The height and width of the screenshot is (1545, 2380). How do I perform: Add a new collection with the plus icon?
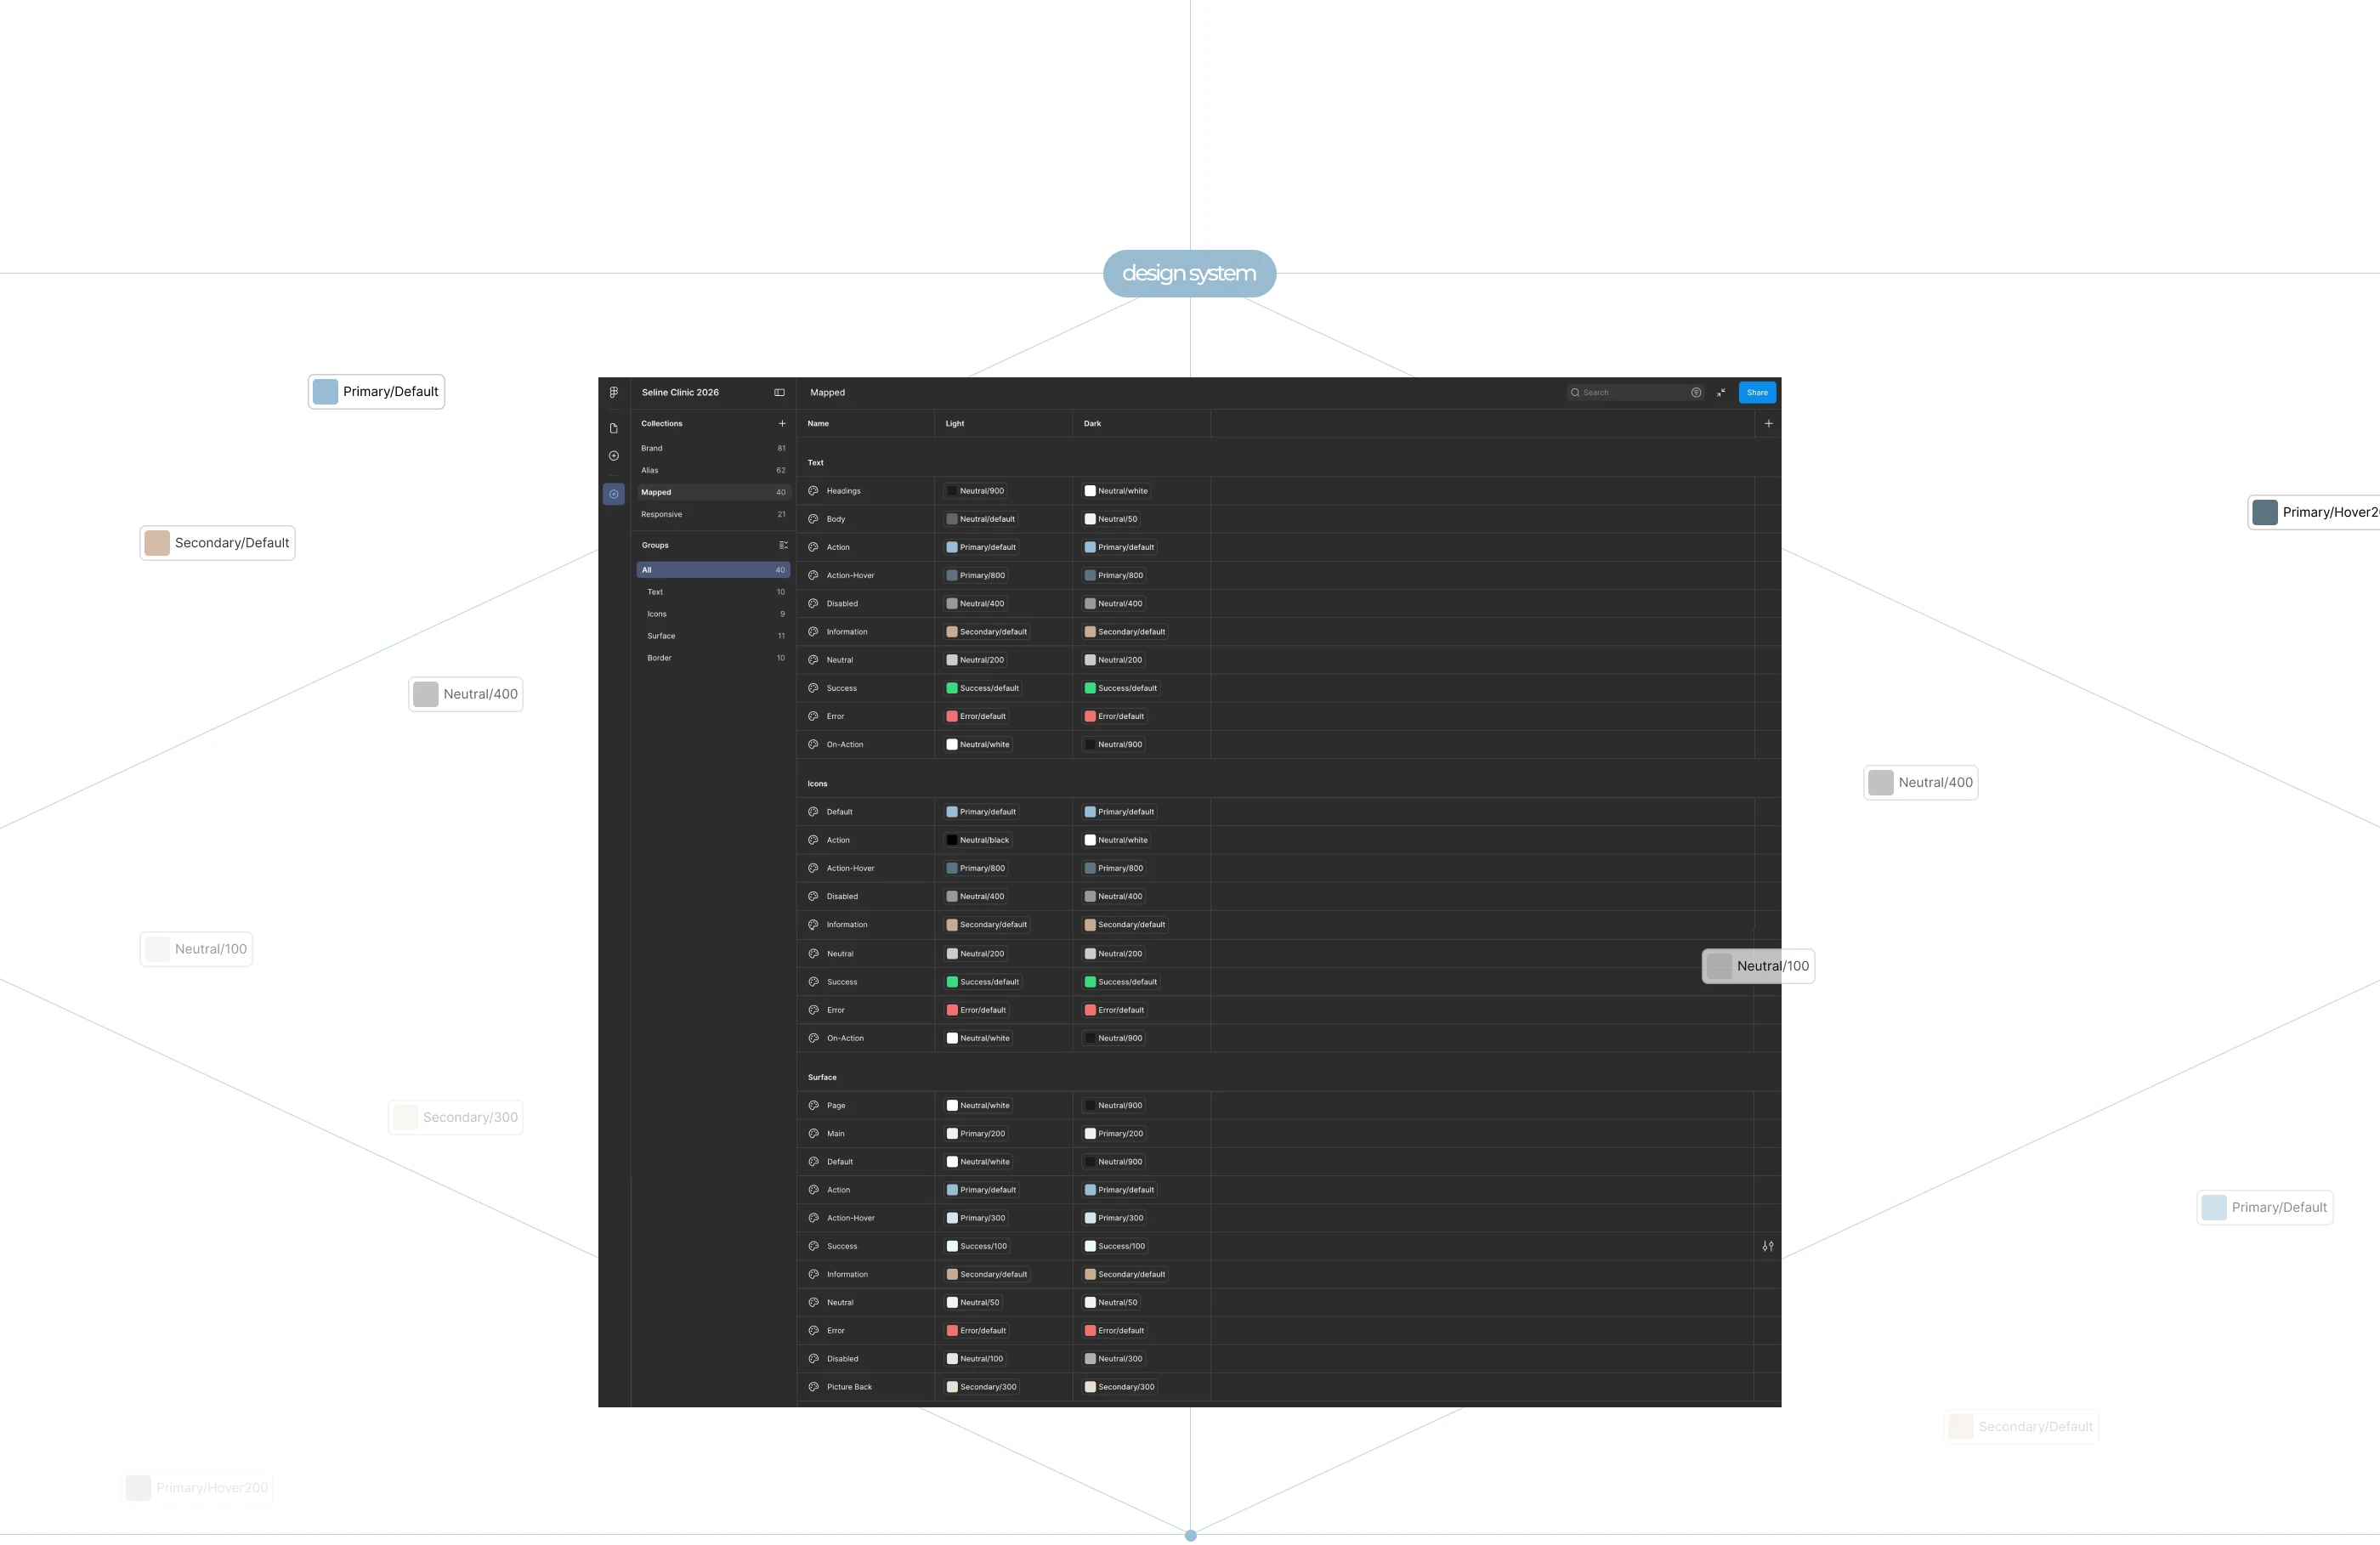point(782,423)
